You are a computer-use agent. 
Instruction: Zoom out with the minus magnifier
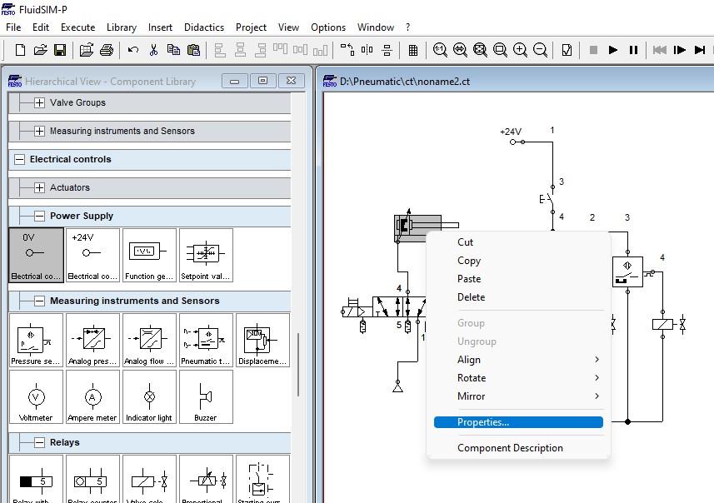tap(540, 50)
